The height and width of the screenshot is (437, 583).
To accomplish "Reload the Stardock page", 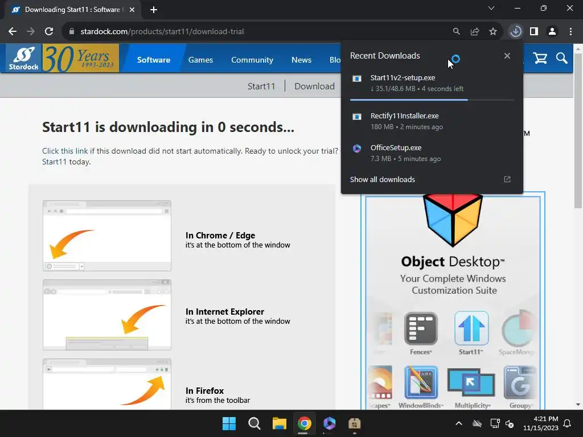I will [x=49, y=32].
